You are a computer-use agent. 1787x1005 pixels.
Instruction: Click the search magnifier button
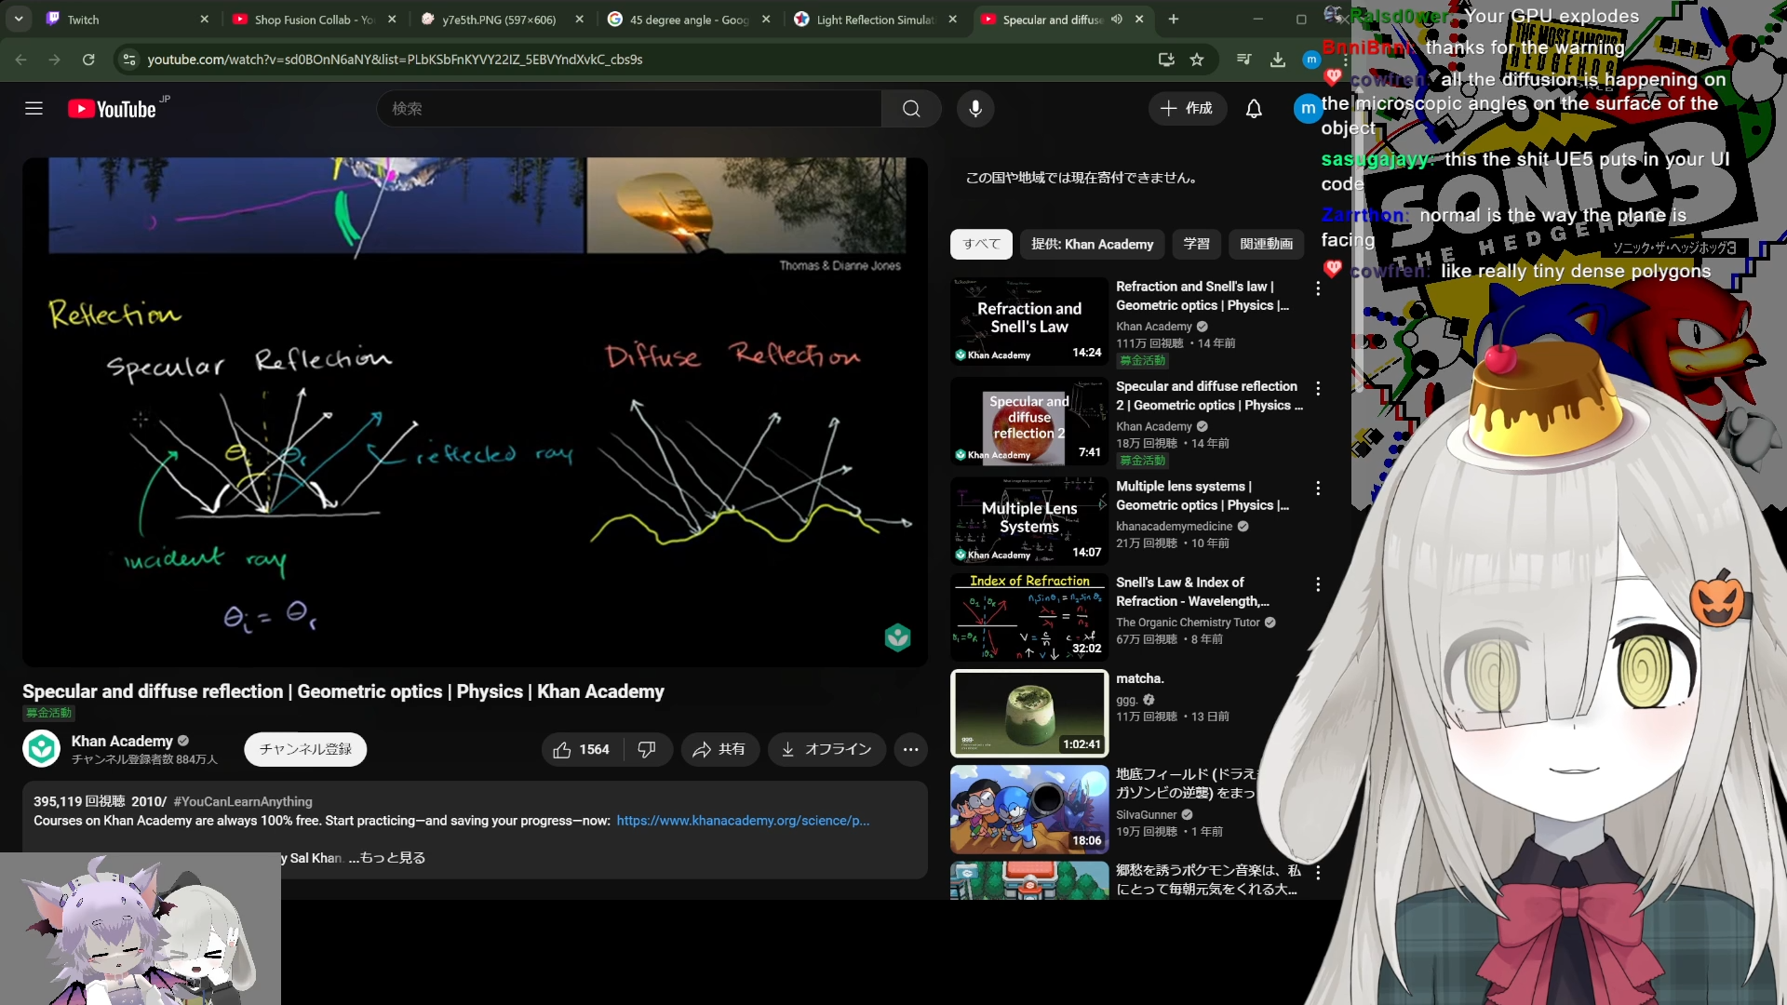911,109
